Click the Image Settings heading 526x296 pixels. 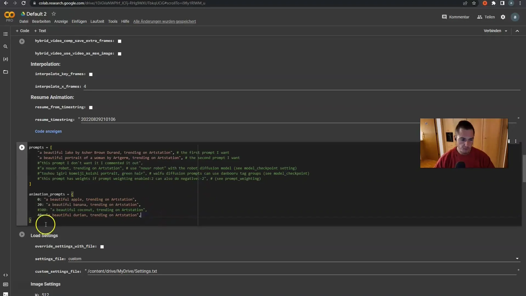click(45, 284)
